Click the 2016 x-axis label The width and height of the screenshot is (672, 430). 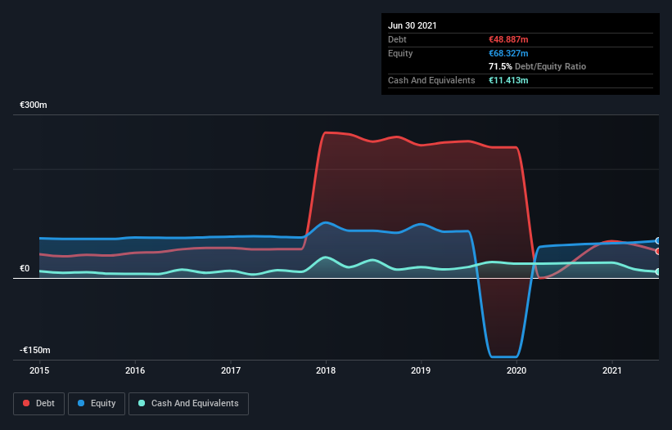click(x=135, y=370)
